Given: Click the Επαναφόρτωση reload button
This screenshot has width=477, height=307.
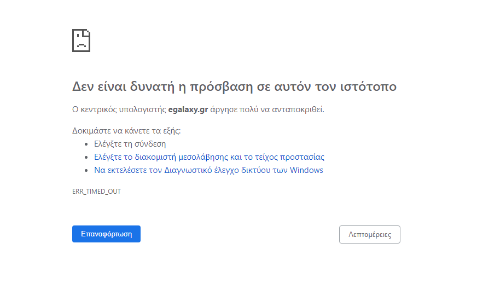Looking at the screenshot, I should 106,234.
